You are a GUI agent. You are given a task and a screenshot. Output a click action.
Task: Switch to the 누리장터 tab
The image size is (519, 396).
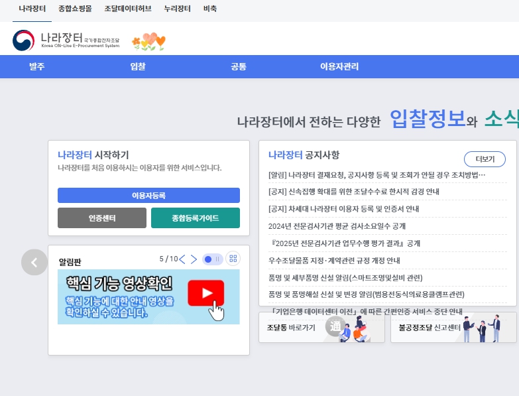[178, 9]
